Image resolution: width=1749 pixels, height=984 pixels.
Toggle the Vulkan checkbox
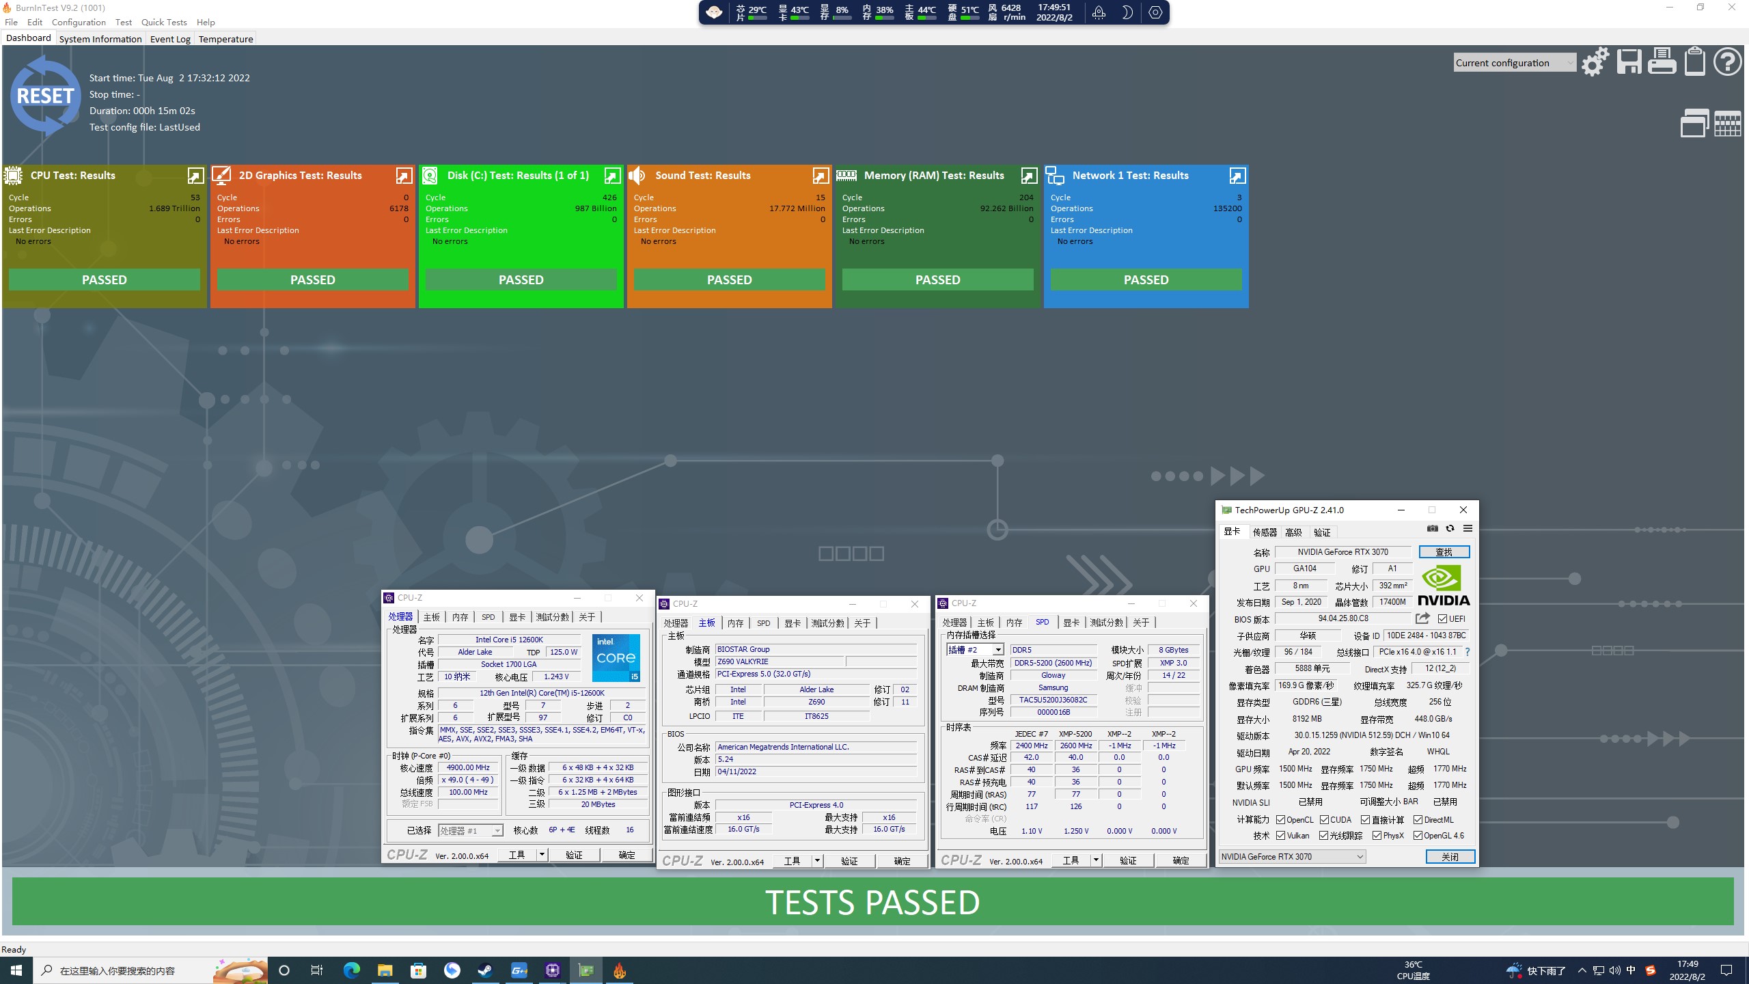click(x=1281, y=836)
